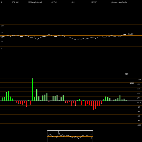The width and height of the screenshot is (142, 142).
Task: Click the MR axis label 60
Action: point(139,89)
